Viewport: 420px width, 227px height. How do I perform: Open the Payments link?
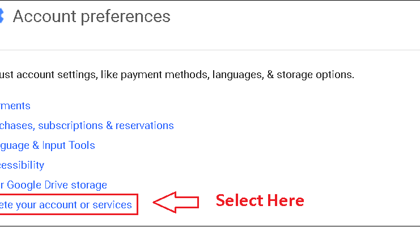click(15, 106)
